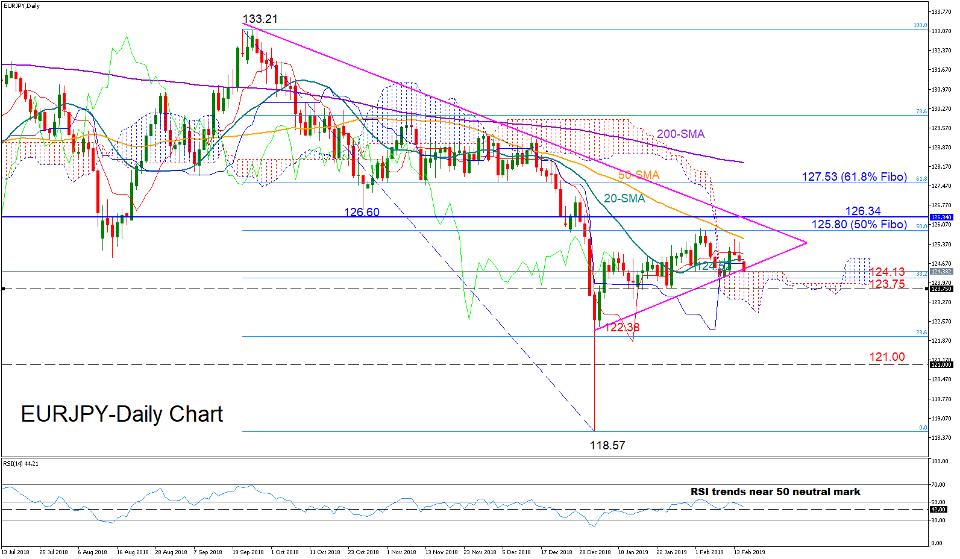This screenshot has width=960, height=559.
Task: Select the 30.00 RSI scale value
Action: tap(939, 520)
